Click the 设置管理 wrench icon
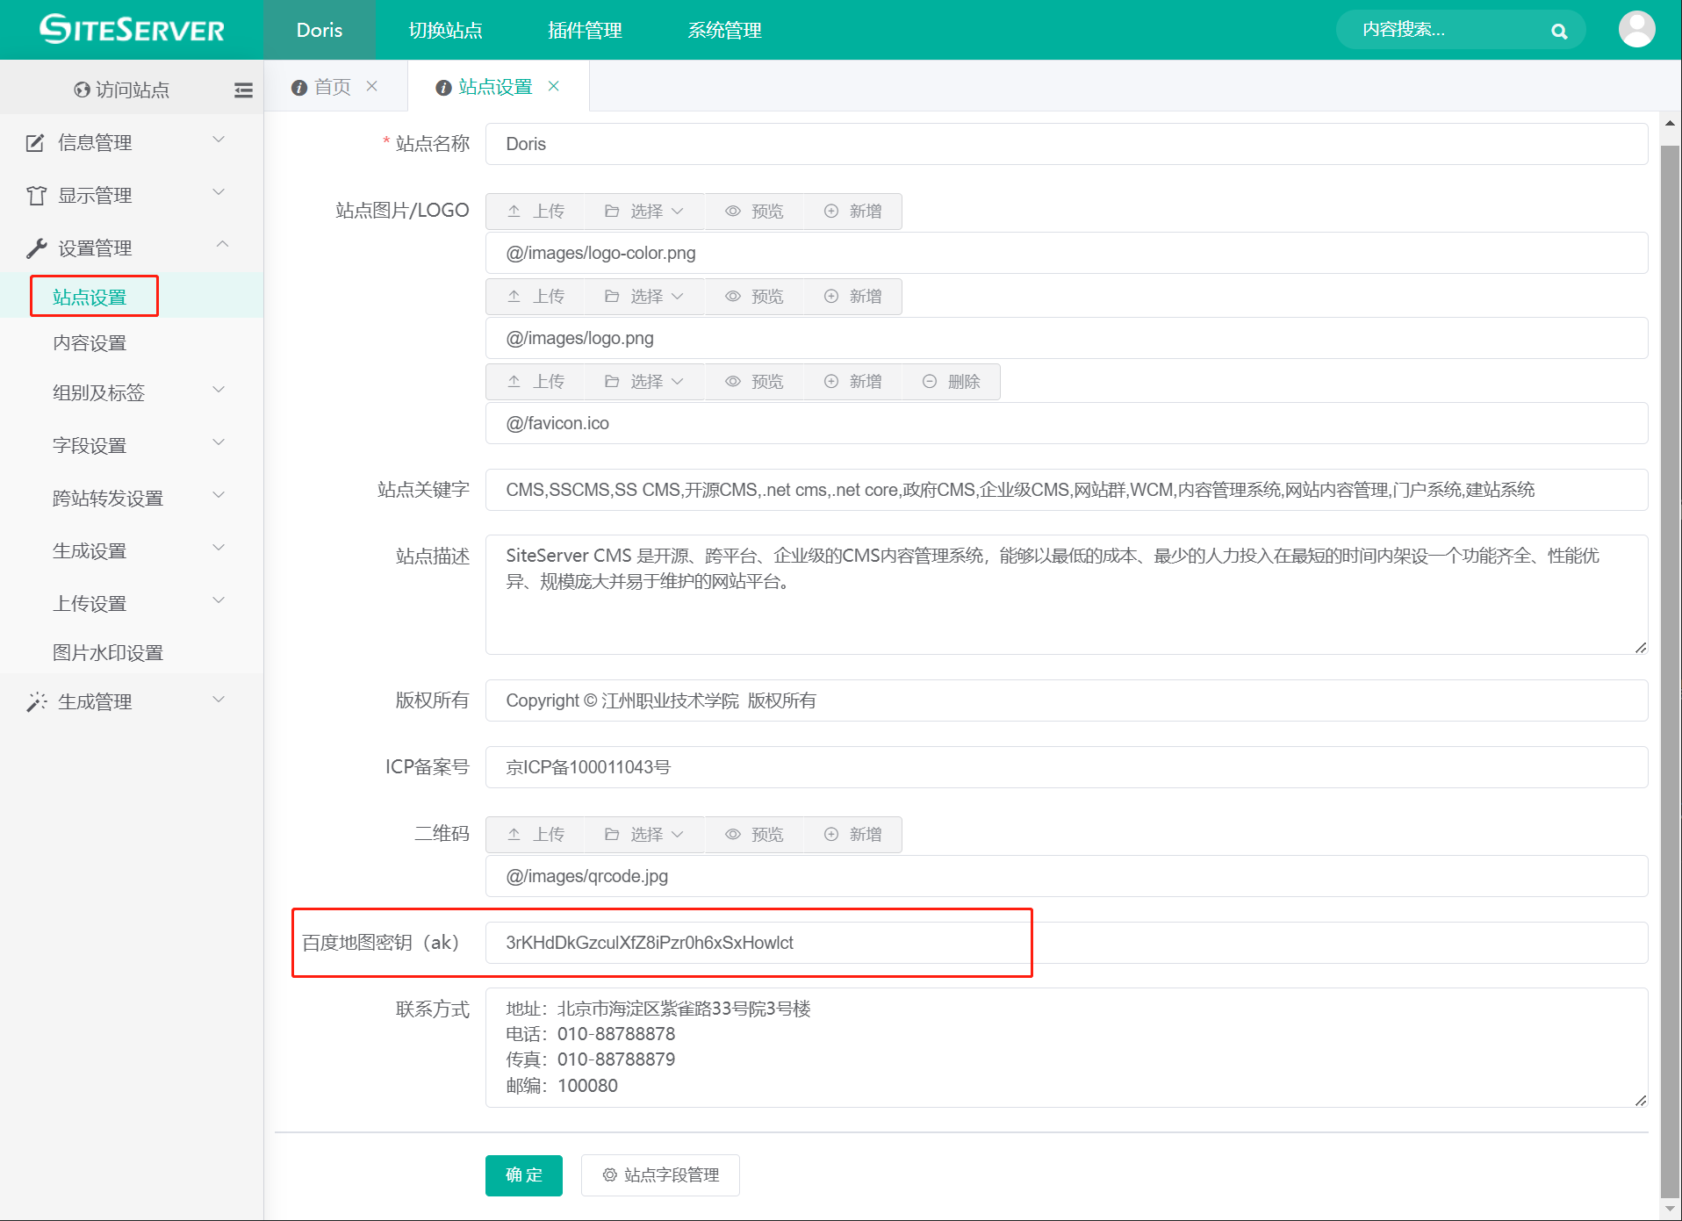Viewport: 1682px width, 1221px height. pyautogui.click(x=35, y=247)
